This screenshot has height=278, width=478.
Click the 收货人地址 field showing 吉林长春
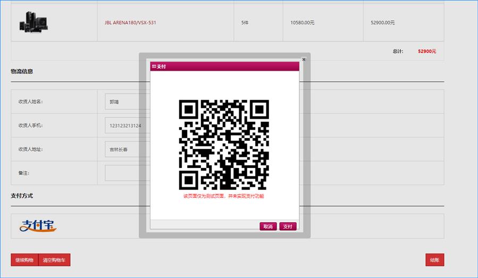click(x=122, y=149)
